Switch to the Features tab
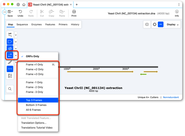185x136 pixels. [x=50, y=24]
